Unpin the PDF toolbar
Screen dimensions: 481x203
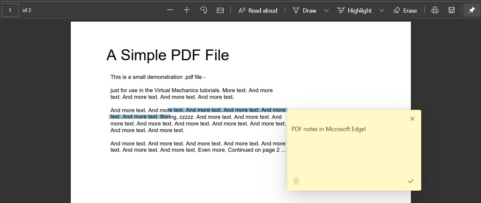click(x=472, y=10)
